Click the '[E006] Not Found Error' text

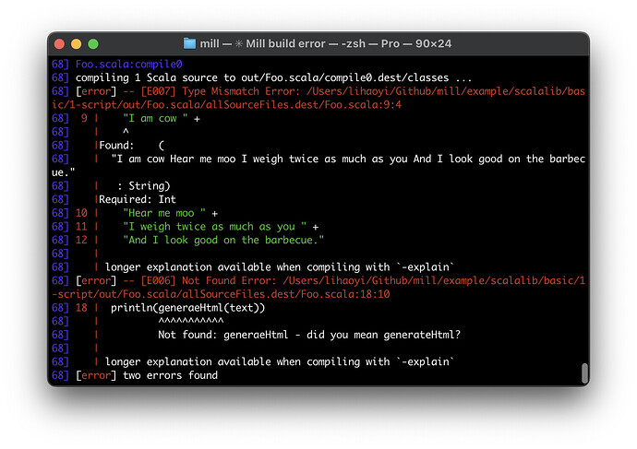(209, 280)
